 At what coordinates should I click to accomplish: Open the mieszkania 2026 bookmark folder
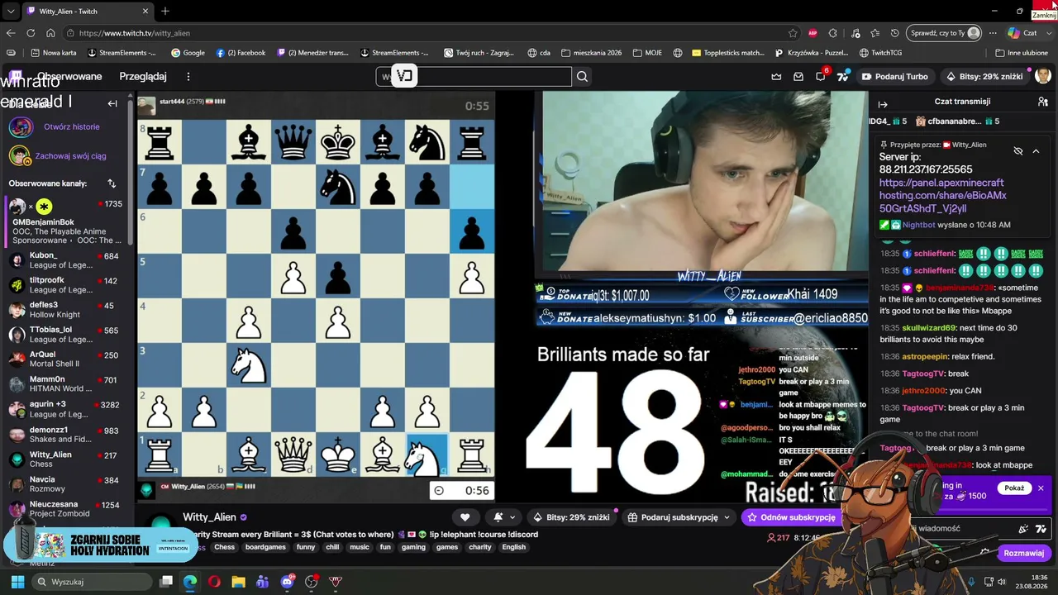tap(591, 53)
